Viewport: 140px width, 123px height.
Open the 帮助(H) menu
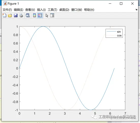tap(89, 10)
